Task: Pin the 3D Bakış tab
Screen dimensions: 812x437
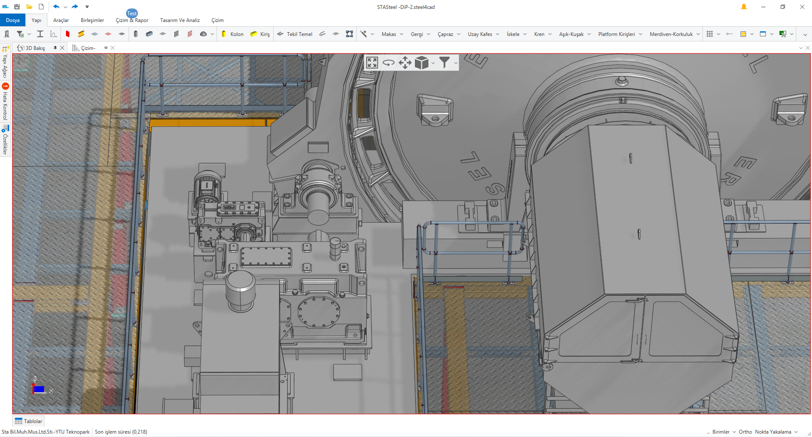Action: (55, 48)
